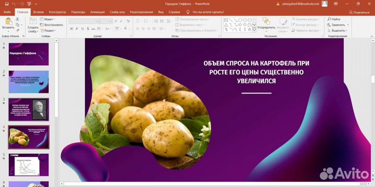Switch to the Рецензирование tab
This screenshot has width=375, height=187.
click(141, 12)
